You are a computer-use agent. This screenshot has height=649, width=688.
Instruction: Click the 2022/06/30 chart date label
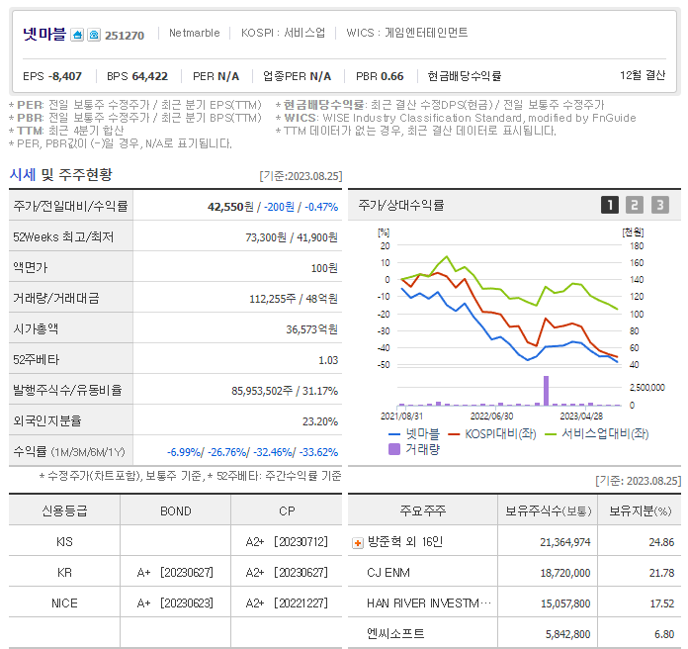(491, 417)
